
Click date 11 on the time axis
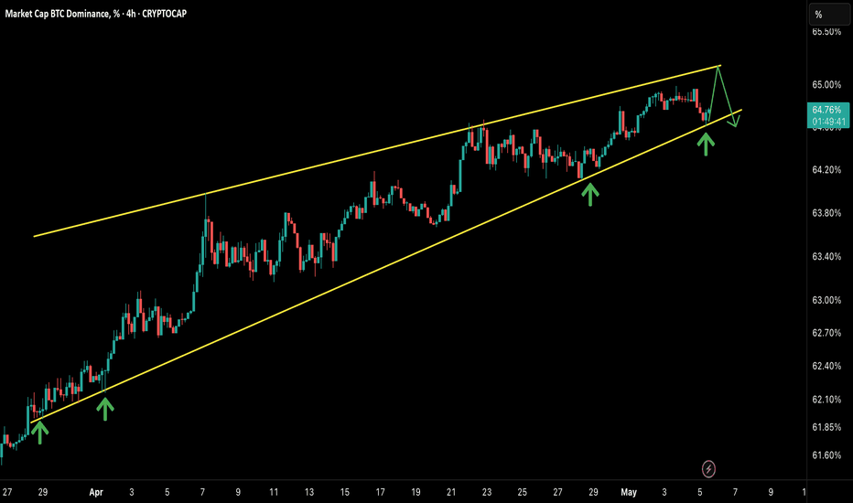274,492
